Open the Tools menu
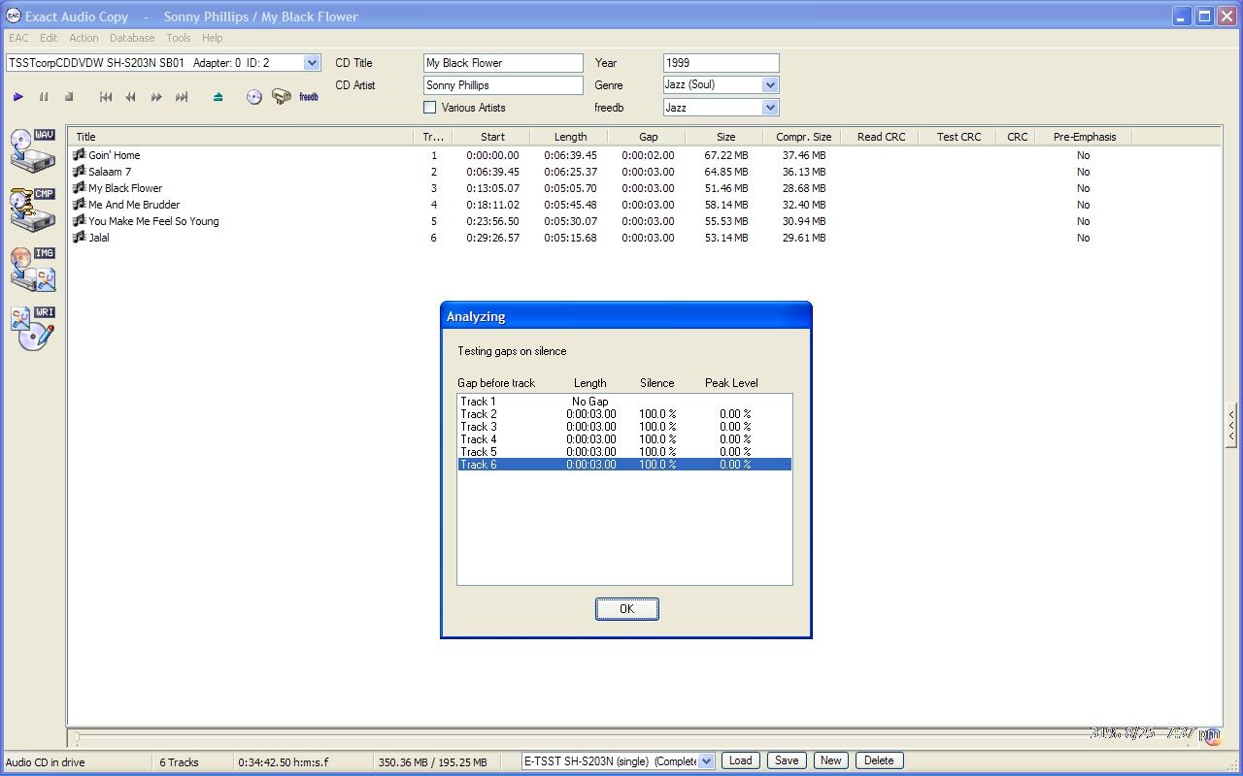 tap(179, 38)
